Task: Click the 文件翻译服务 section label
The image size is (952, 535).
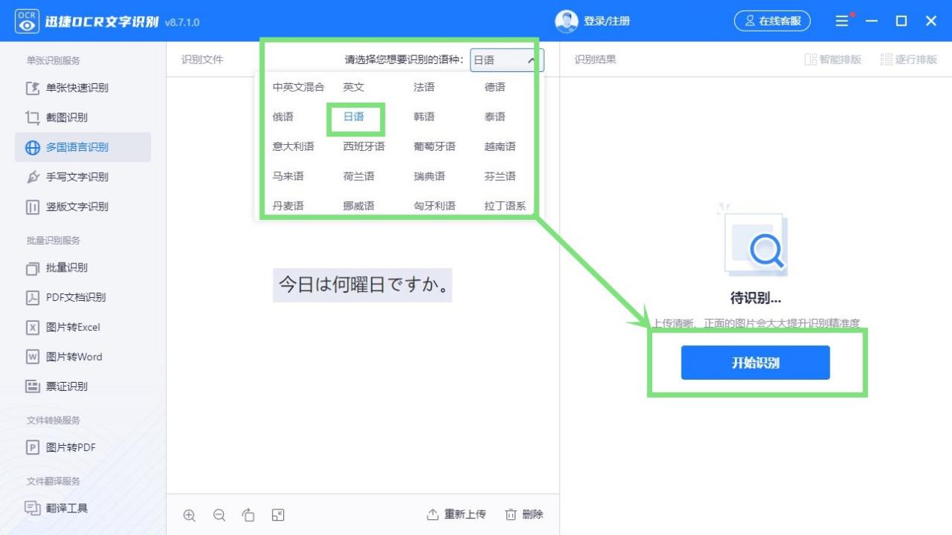Action: tap(53, 481)
